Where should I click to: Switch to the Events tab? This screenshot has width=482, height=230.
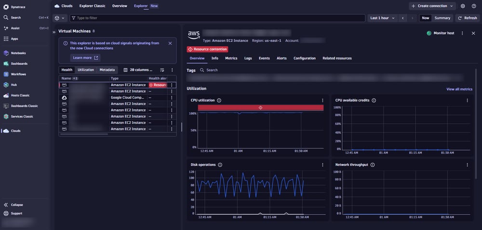coord(264,58)
